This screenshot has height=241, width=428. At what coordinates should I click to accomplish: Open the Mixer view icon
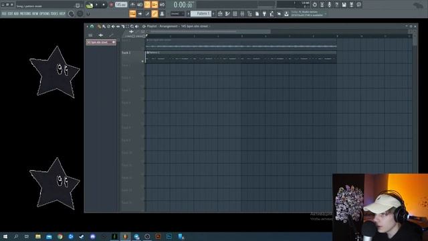242,13
